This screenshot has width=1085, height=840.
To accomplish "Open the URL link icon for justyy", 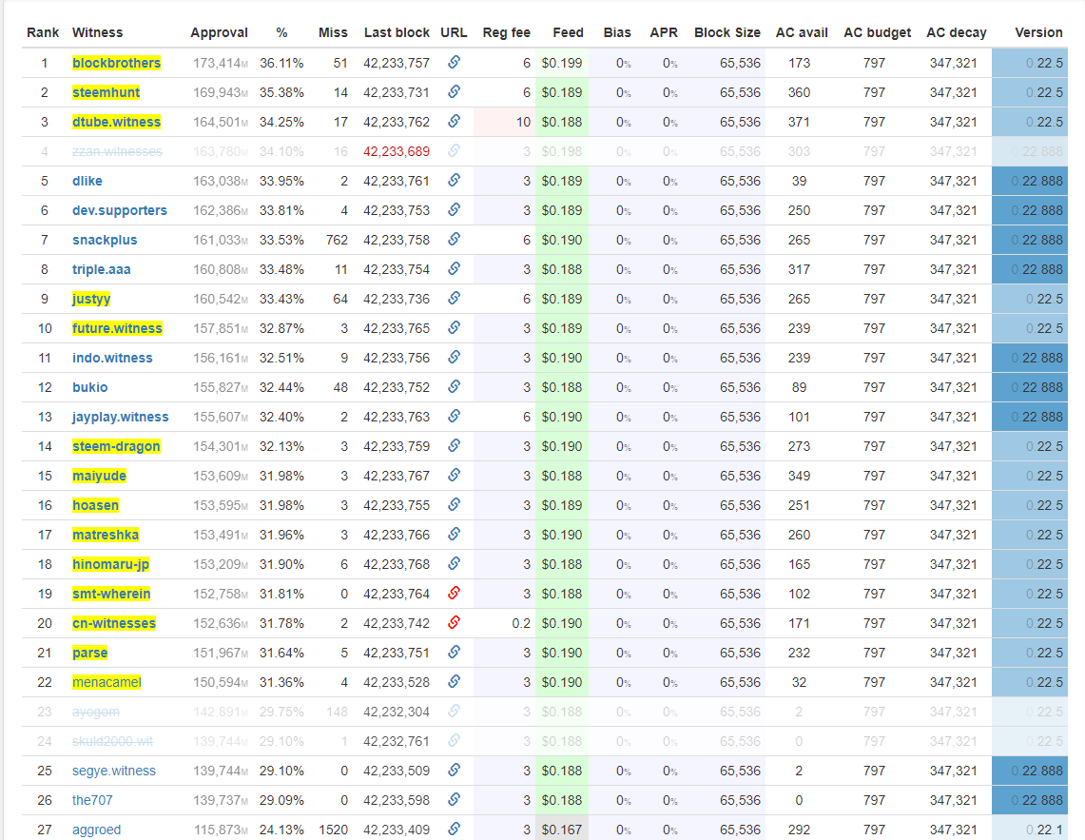I will tap(454, 298).
